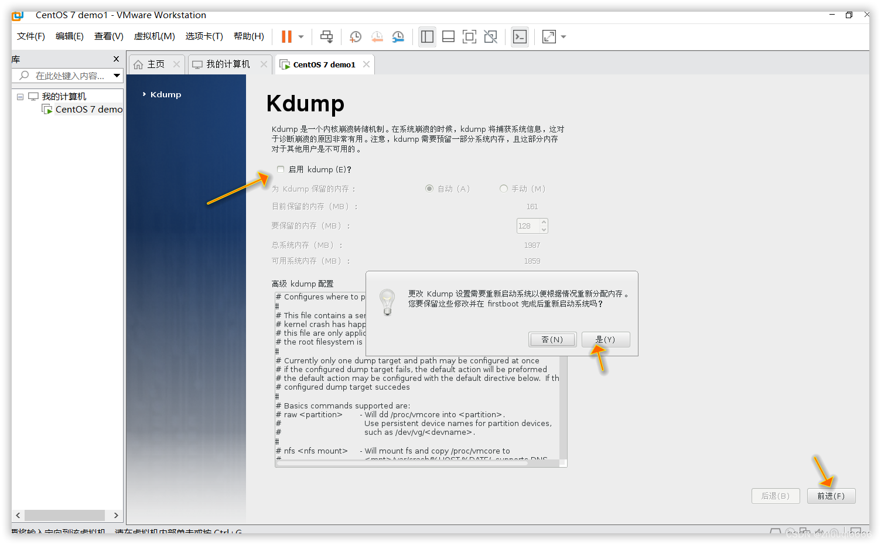Click the take snapshot icon
The width and height of the screenshot is (881, 545).
pos(356,37)
